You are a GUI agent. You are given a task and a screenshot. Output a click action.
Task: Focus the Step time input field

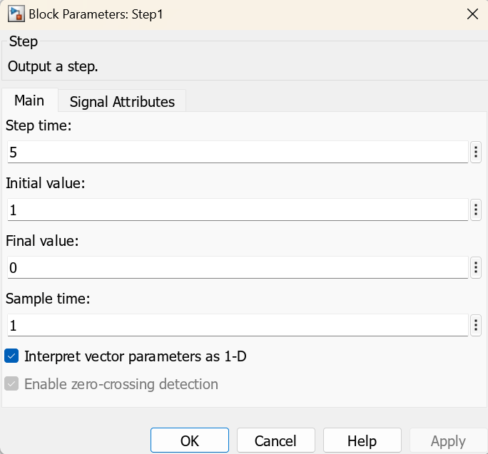(235, 152)
